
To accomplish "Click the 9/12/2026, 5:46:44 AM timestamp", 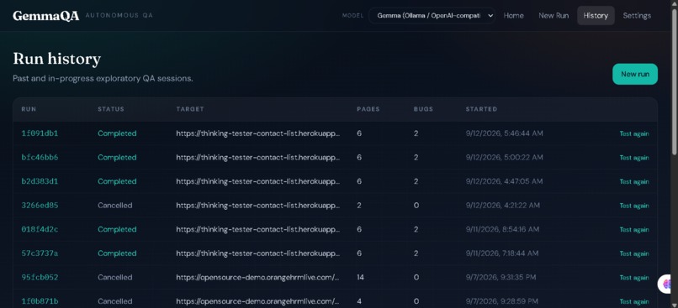I will (x=504, y=133).
